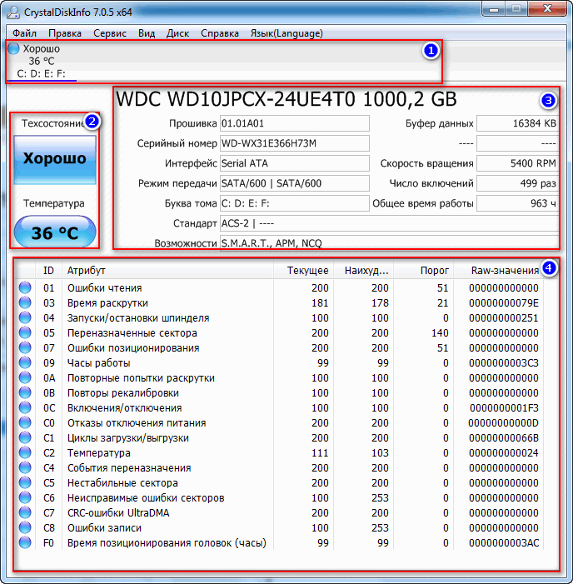This screenshot has height=584, width=573.
Task: Click status orb for C2 Температура row
Action: tap(25, 452)
